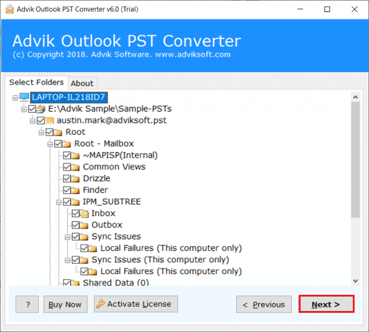Click the folder icon next to Drizzle

pos(76,178)
